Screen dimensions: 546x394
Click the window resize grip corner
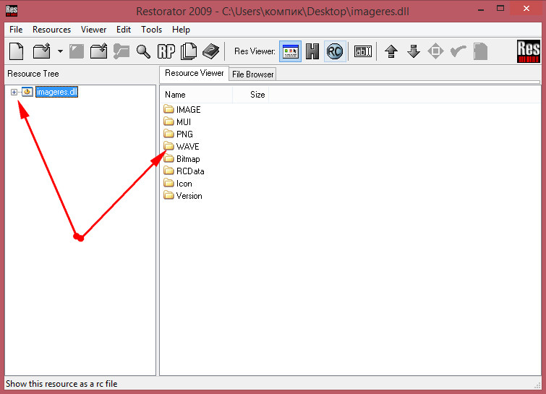coord(537,385)
